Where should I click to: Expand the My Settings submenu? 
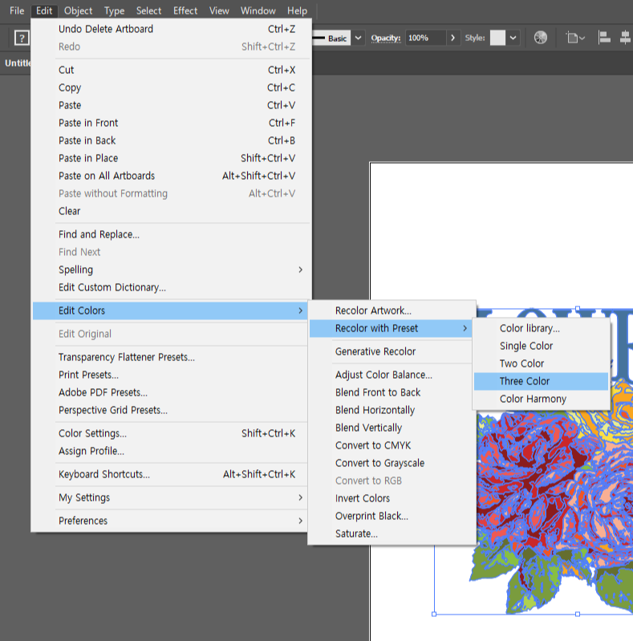[170, 497]
